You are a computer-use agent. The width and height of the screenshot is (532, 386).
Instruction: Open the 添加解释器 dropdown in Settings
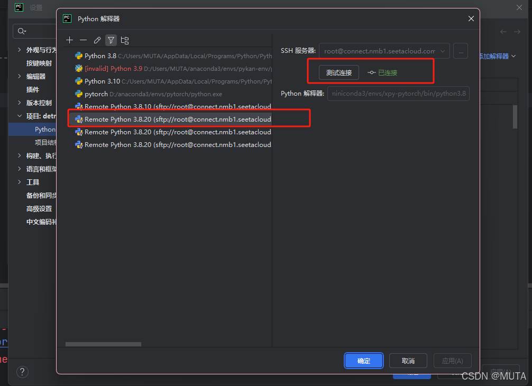click(498, 56)
